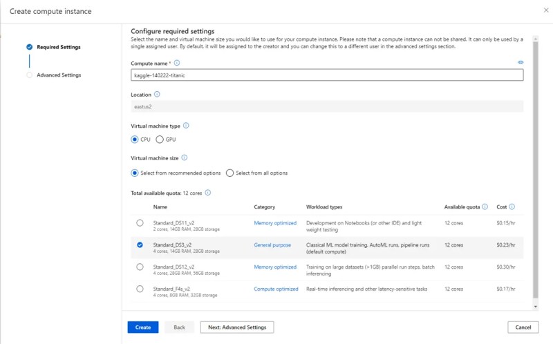Open Memory optimized link for Standard_DS11_v2
This screenshot has width=553, height=344.
[x=275, y=223]
